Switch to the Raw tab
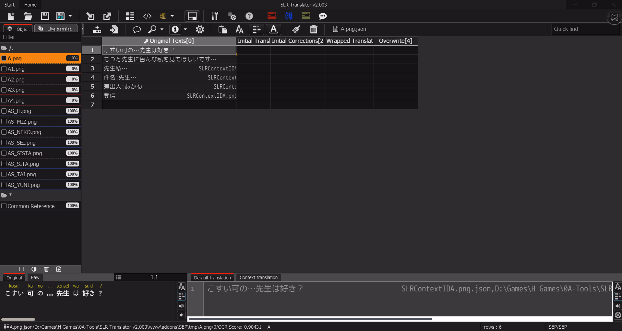The height and width of the screenshot is (331, 622). 35,277
